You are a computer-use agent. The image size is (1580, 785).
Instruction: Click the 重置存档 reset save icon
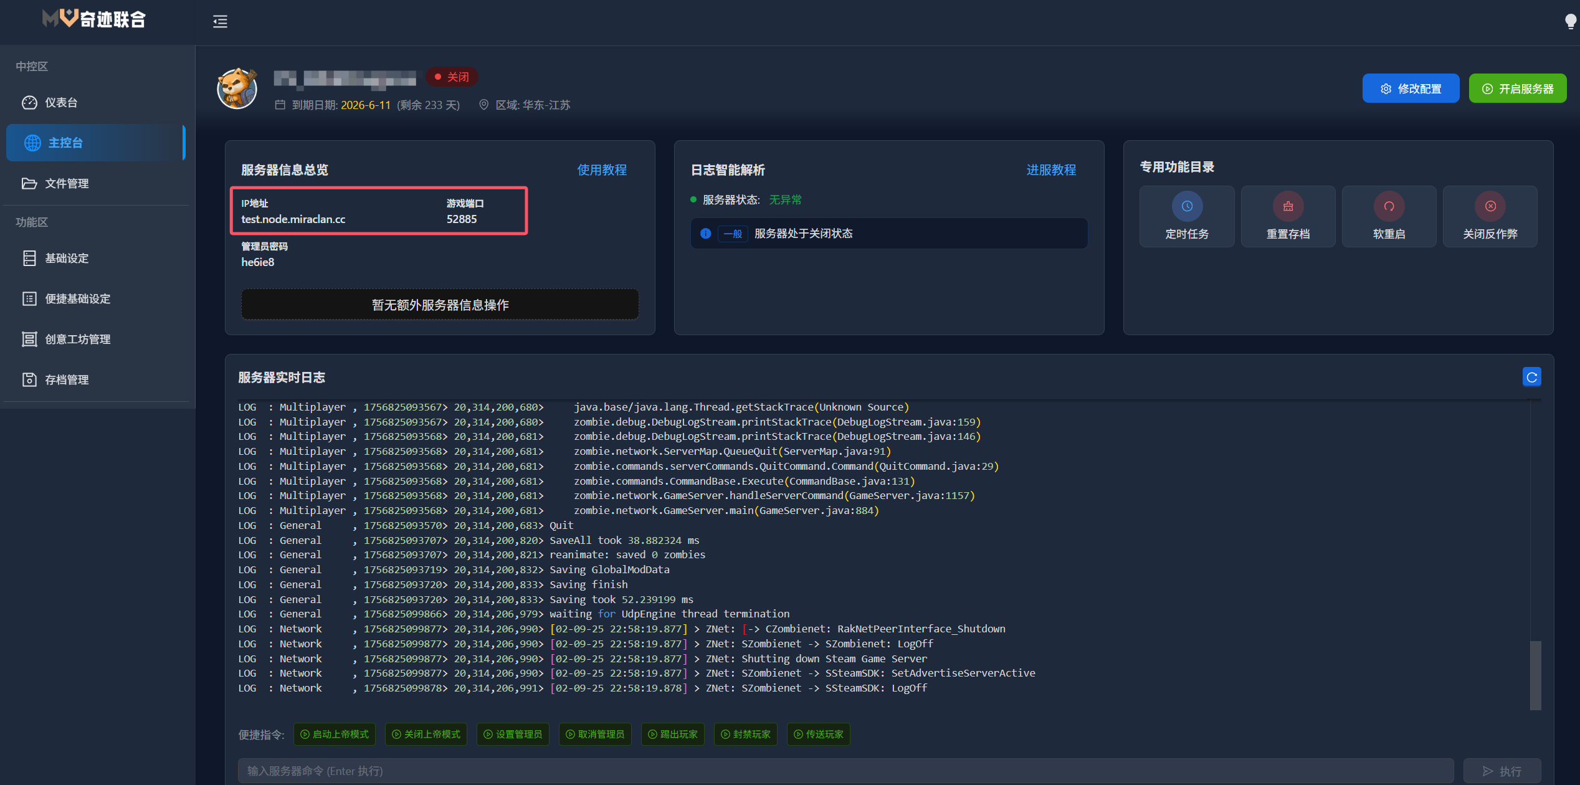pos(1288,207)
